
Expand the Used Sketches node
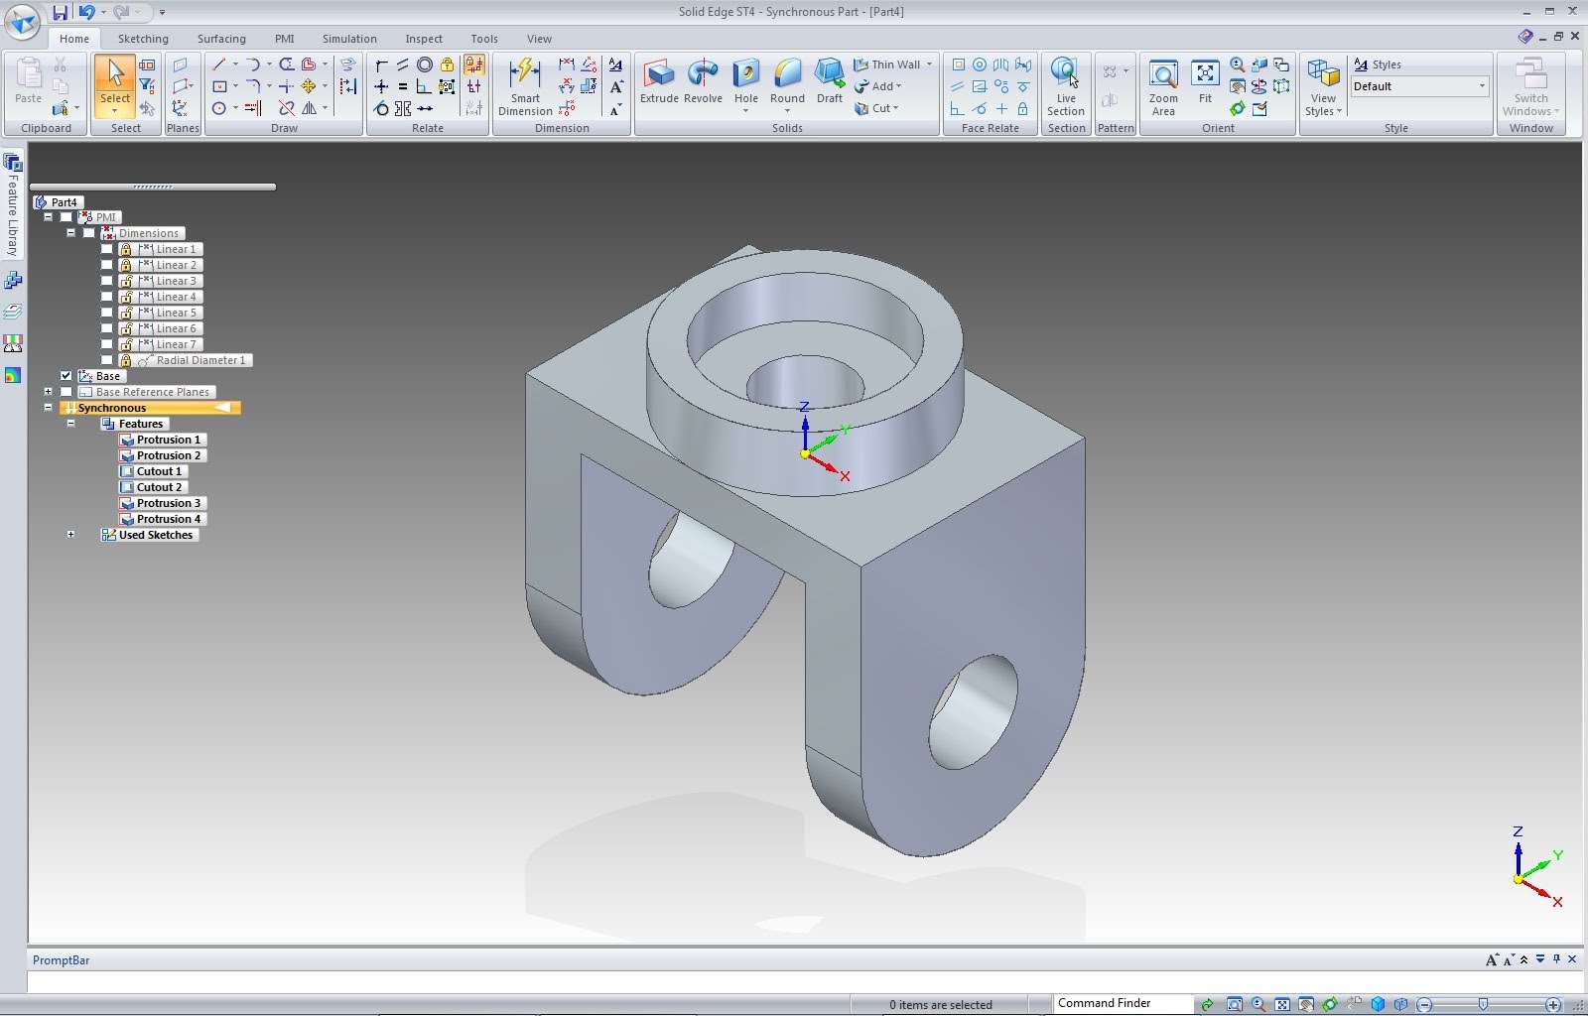click(x=70, y=535)
